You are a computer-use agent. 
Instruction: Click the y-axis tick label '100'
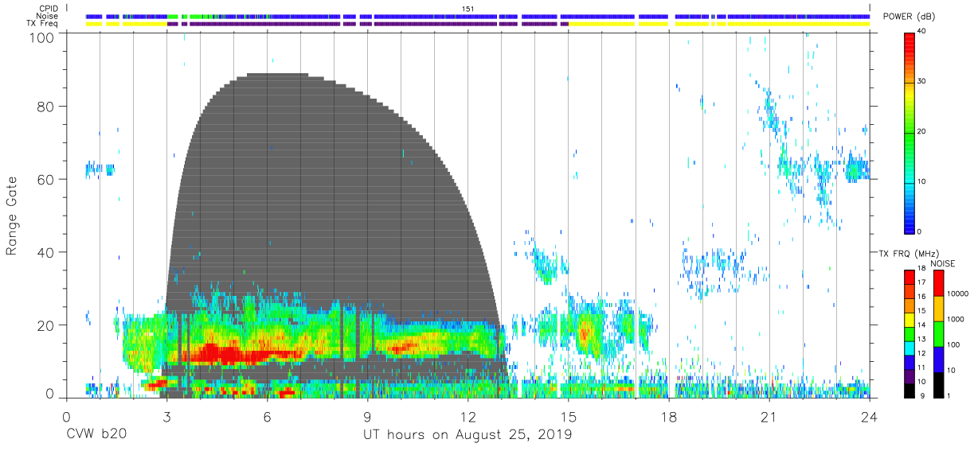42,37
